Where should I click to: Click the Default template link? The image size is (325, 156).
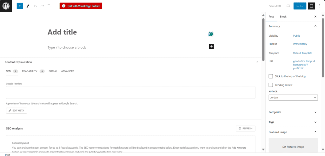[x=302, y=53]
